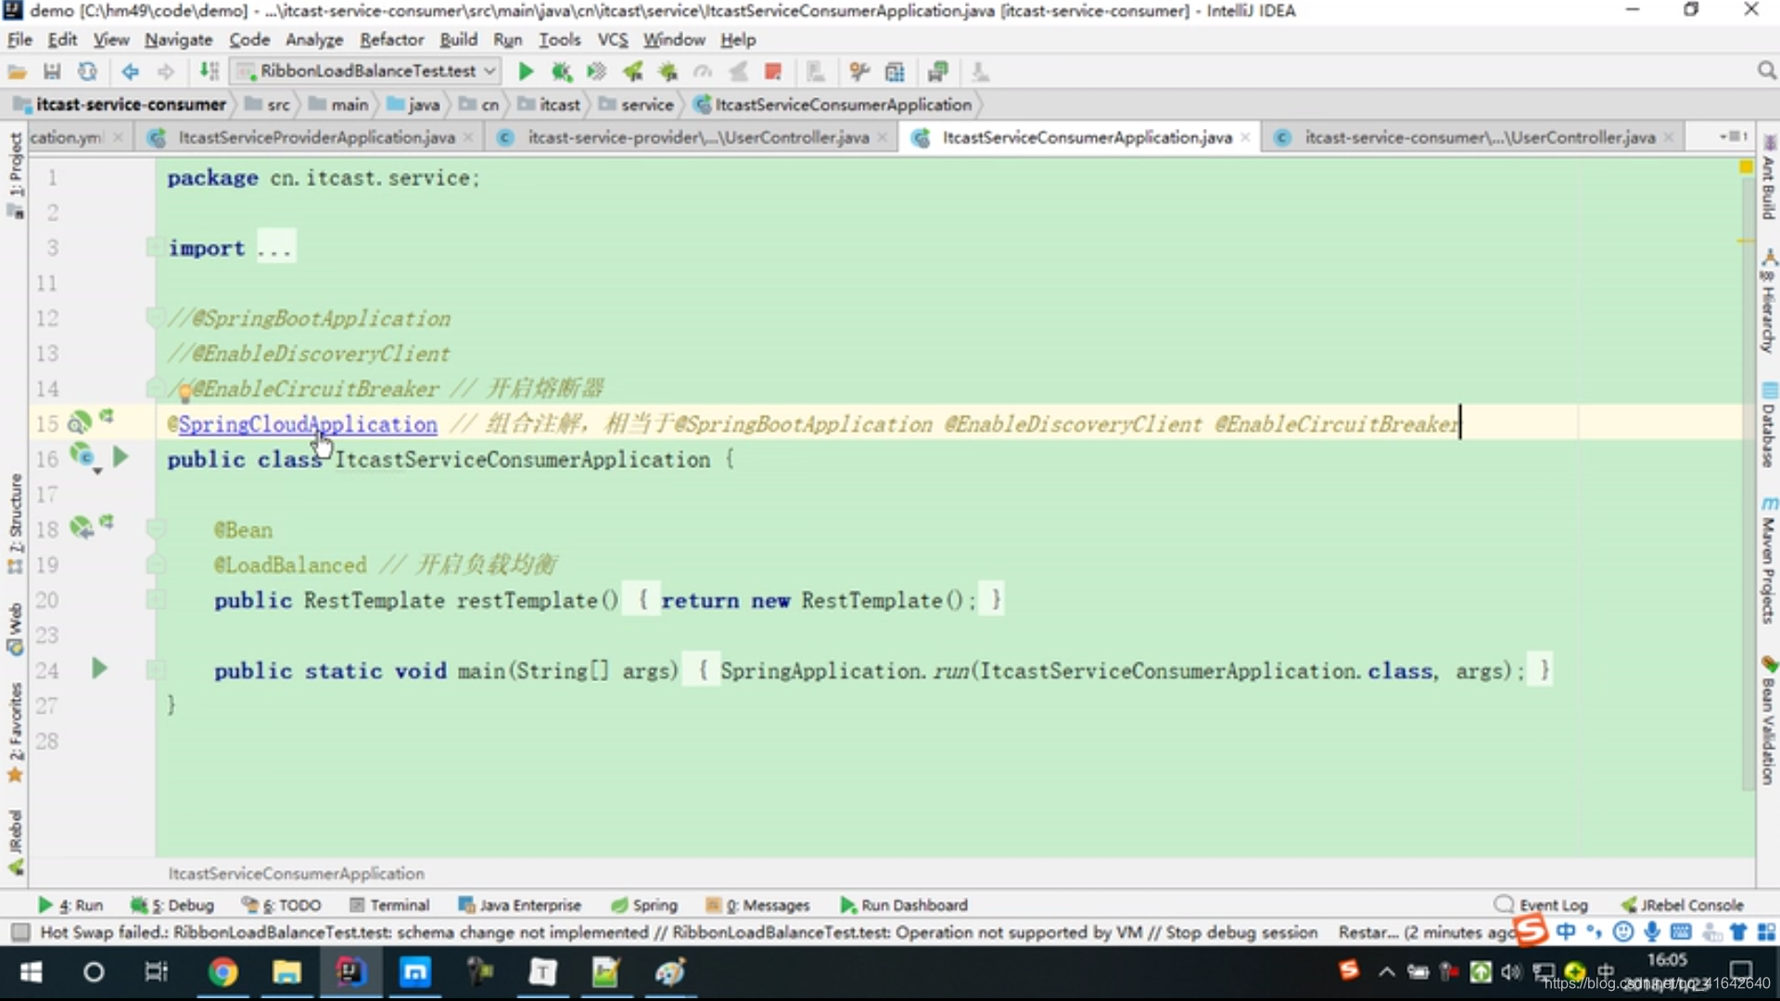Open the Spring tool window
1780x1001 pixels.
pos(644,905)
